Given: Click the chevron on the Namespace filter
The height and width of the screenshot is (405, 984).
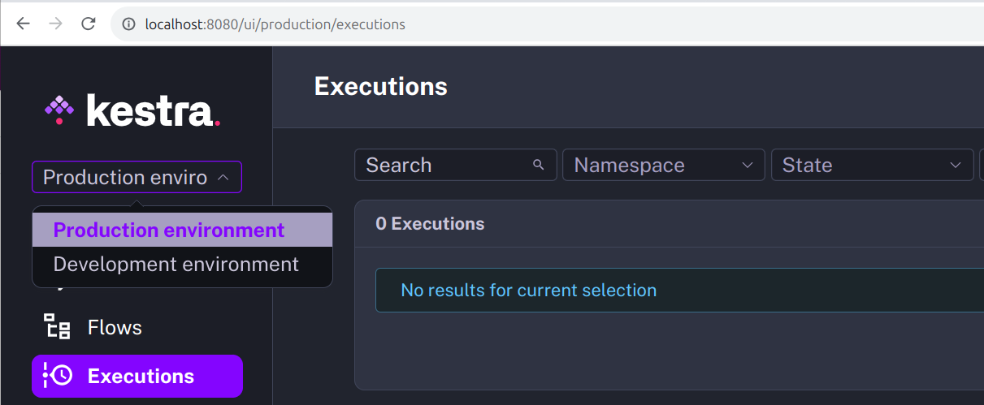Looking at the screenshot, I should [747, 165].
